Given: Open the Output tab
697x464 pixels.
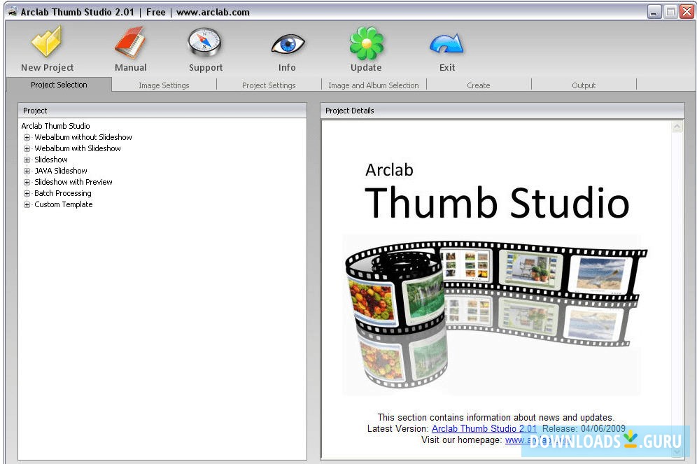Looking at the screenshot, I should (584, 85).
